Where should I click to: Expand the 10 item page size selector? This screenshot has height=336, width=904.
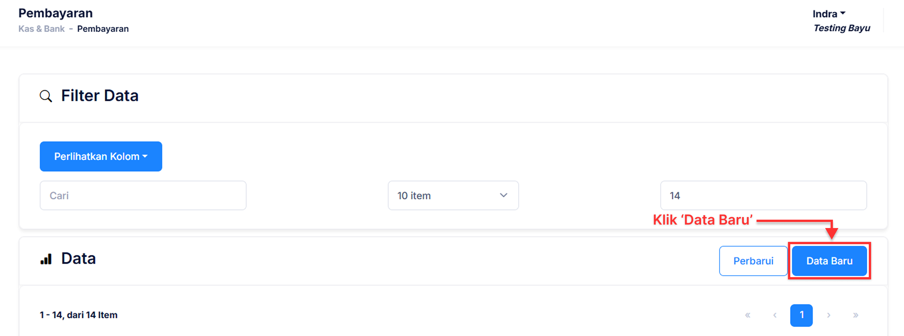(x=453, y=195)
